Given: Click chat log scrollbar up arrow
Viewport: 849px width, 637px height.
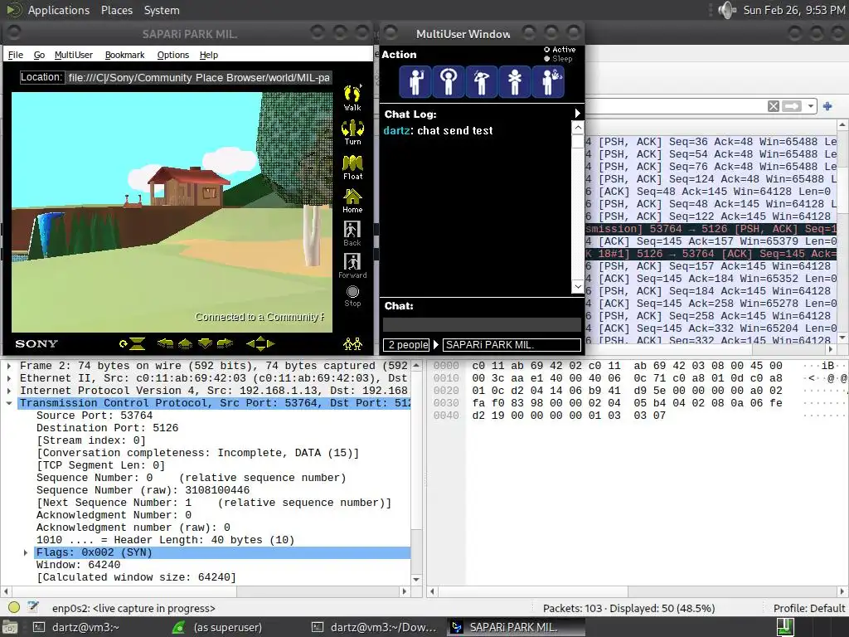Looking at the screenshot, I should point(577,128).
